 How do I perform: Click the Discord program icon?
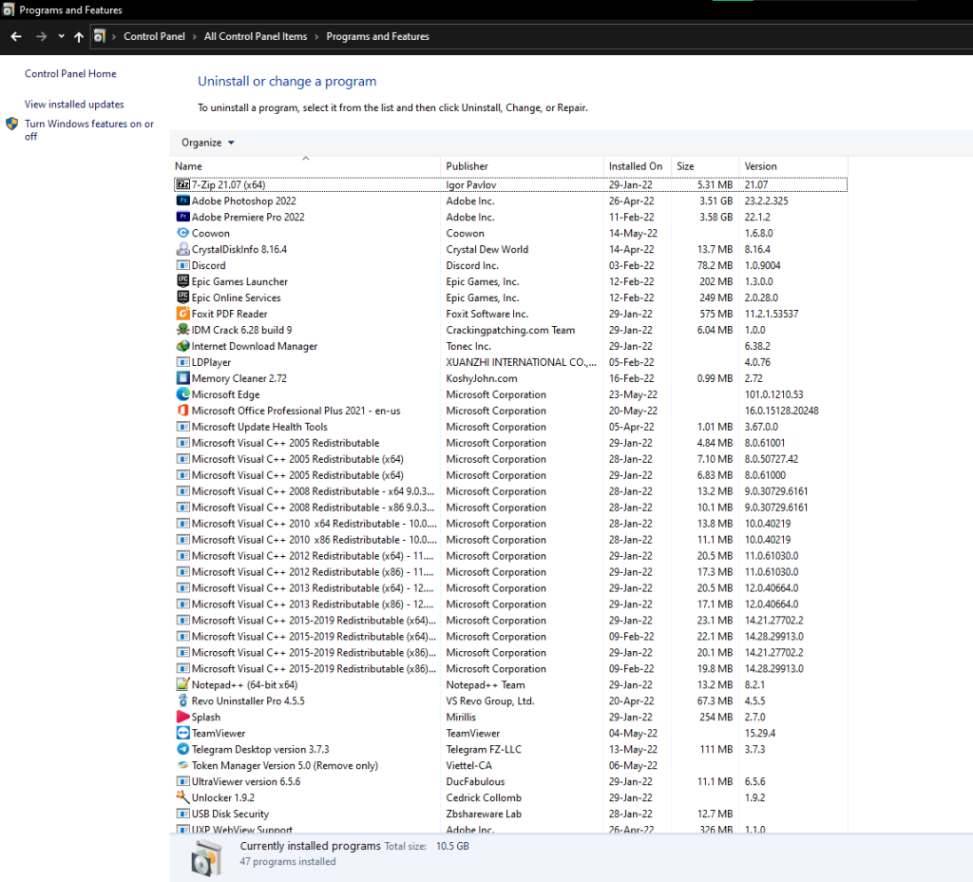(182, 265)
